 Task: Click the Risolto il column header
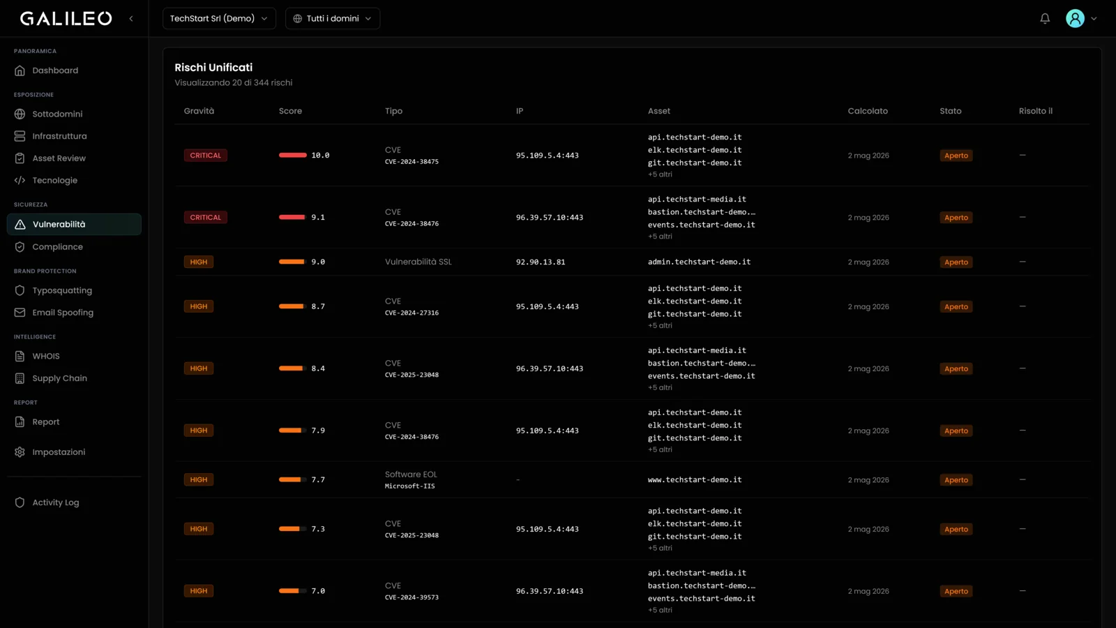1035,111
